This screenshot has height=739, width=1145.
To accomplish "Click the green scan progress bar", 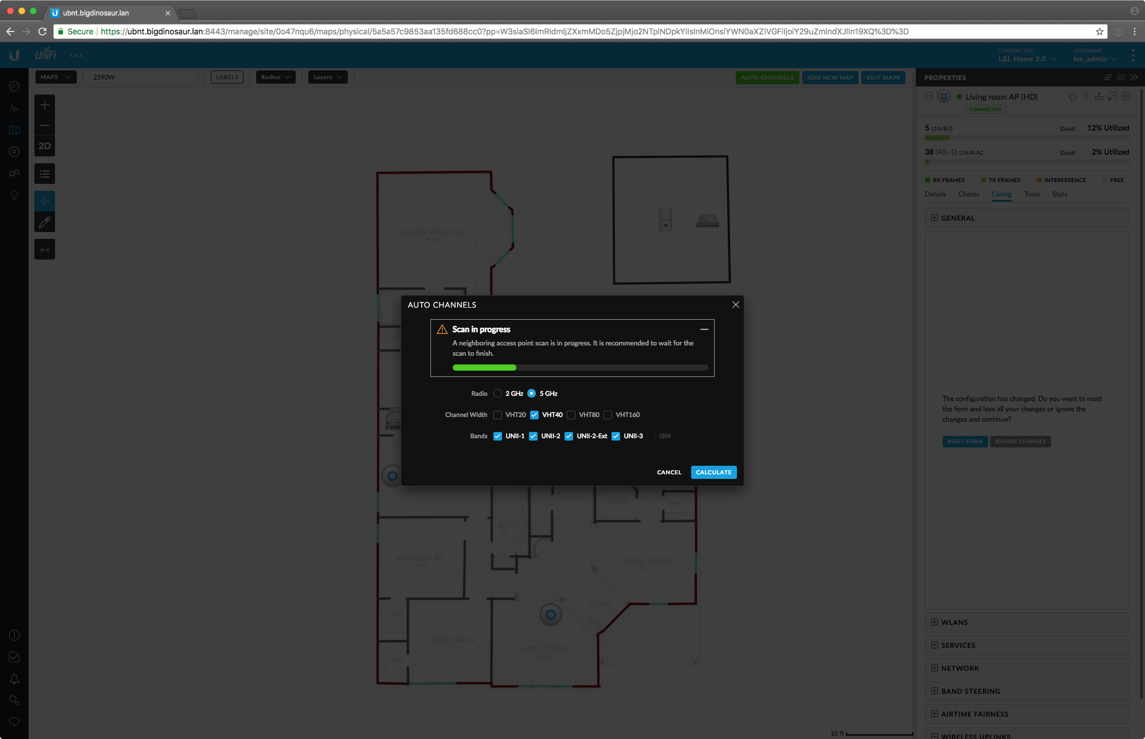I will tap(484, 368).
